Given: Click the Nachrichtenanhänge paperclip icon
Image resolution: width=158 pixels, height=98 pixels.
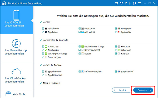Looking at the screenshot, I should click(82, 46).
